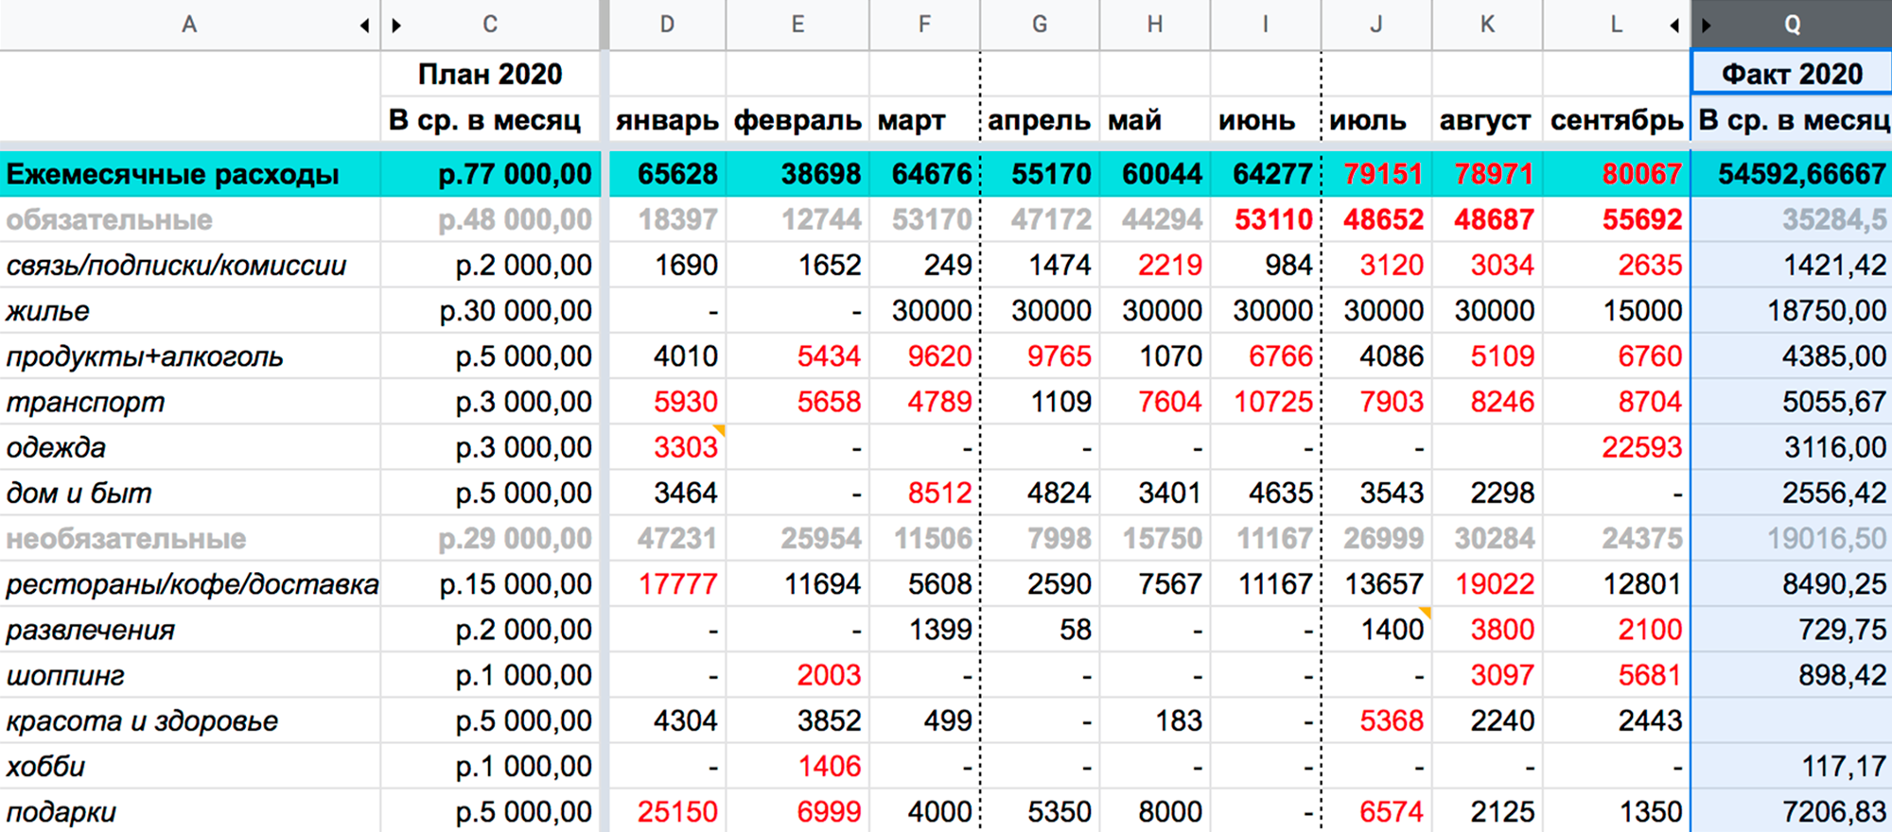Select column F header

(x=924, y=25)
